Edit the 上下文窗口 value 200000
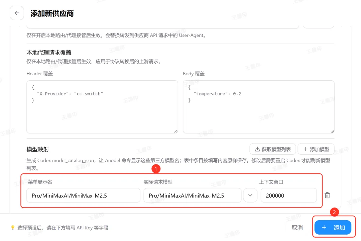Image resolution: width=361 pixels, height=241 pixels. 289,195
